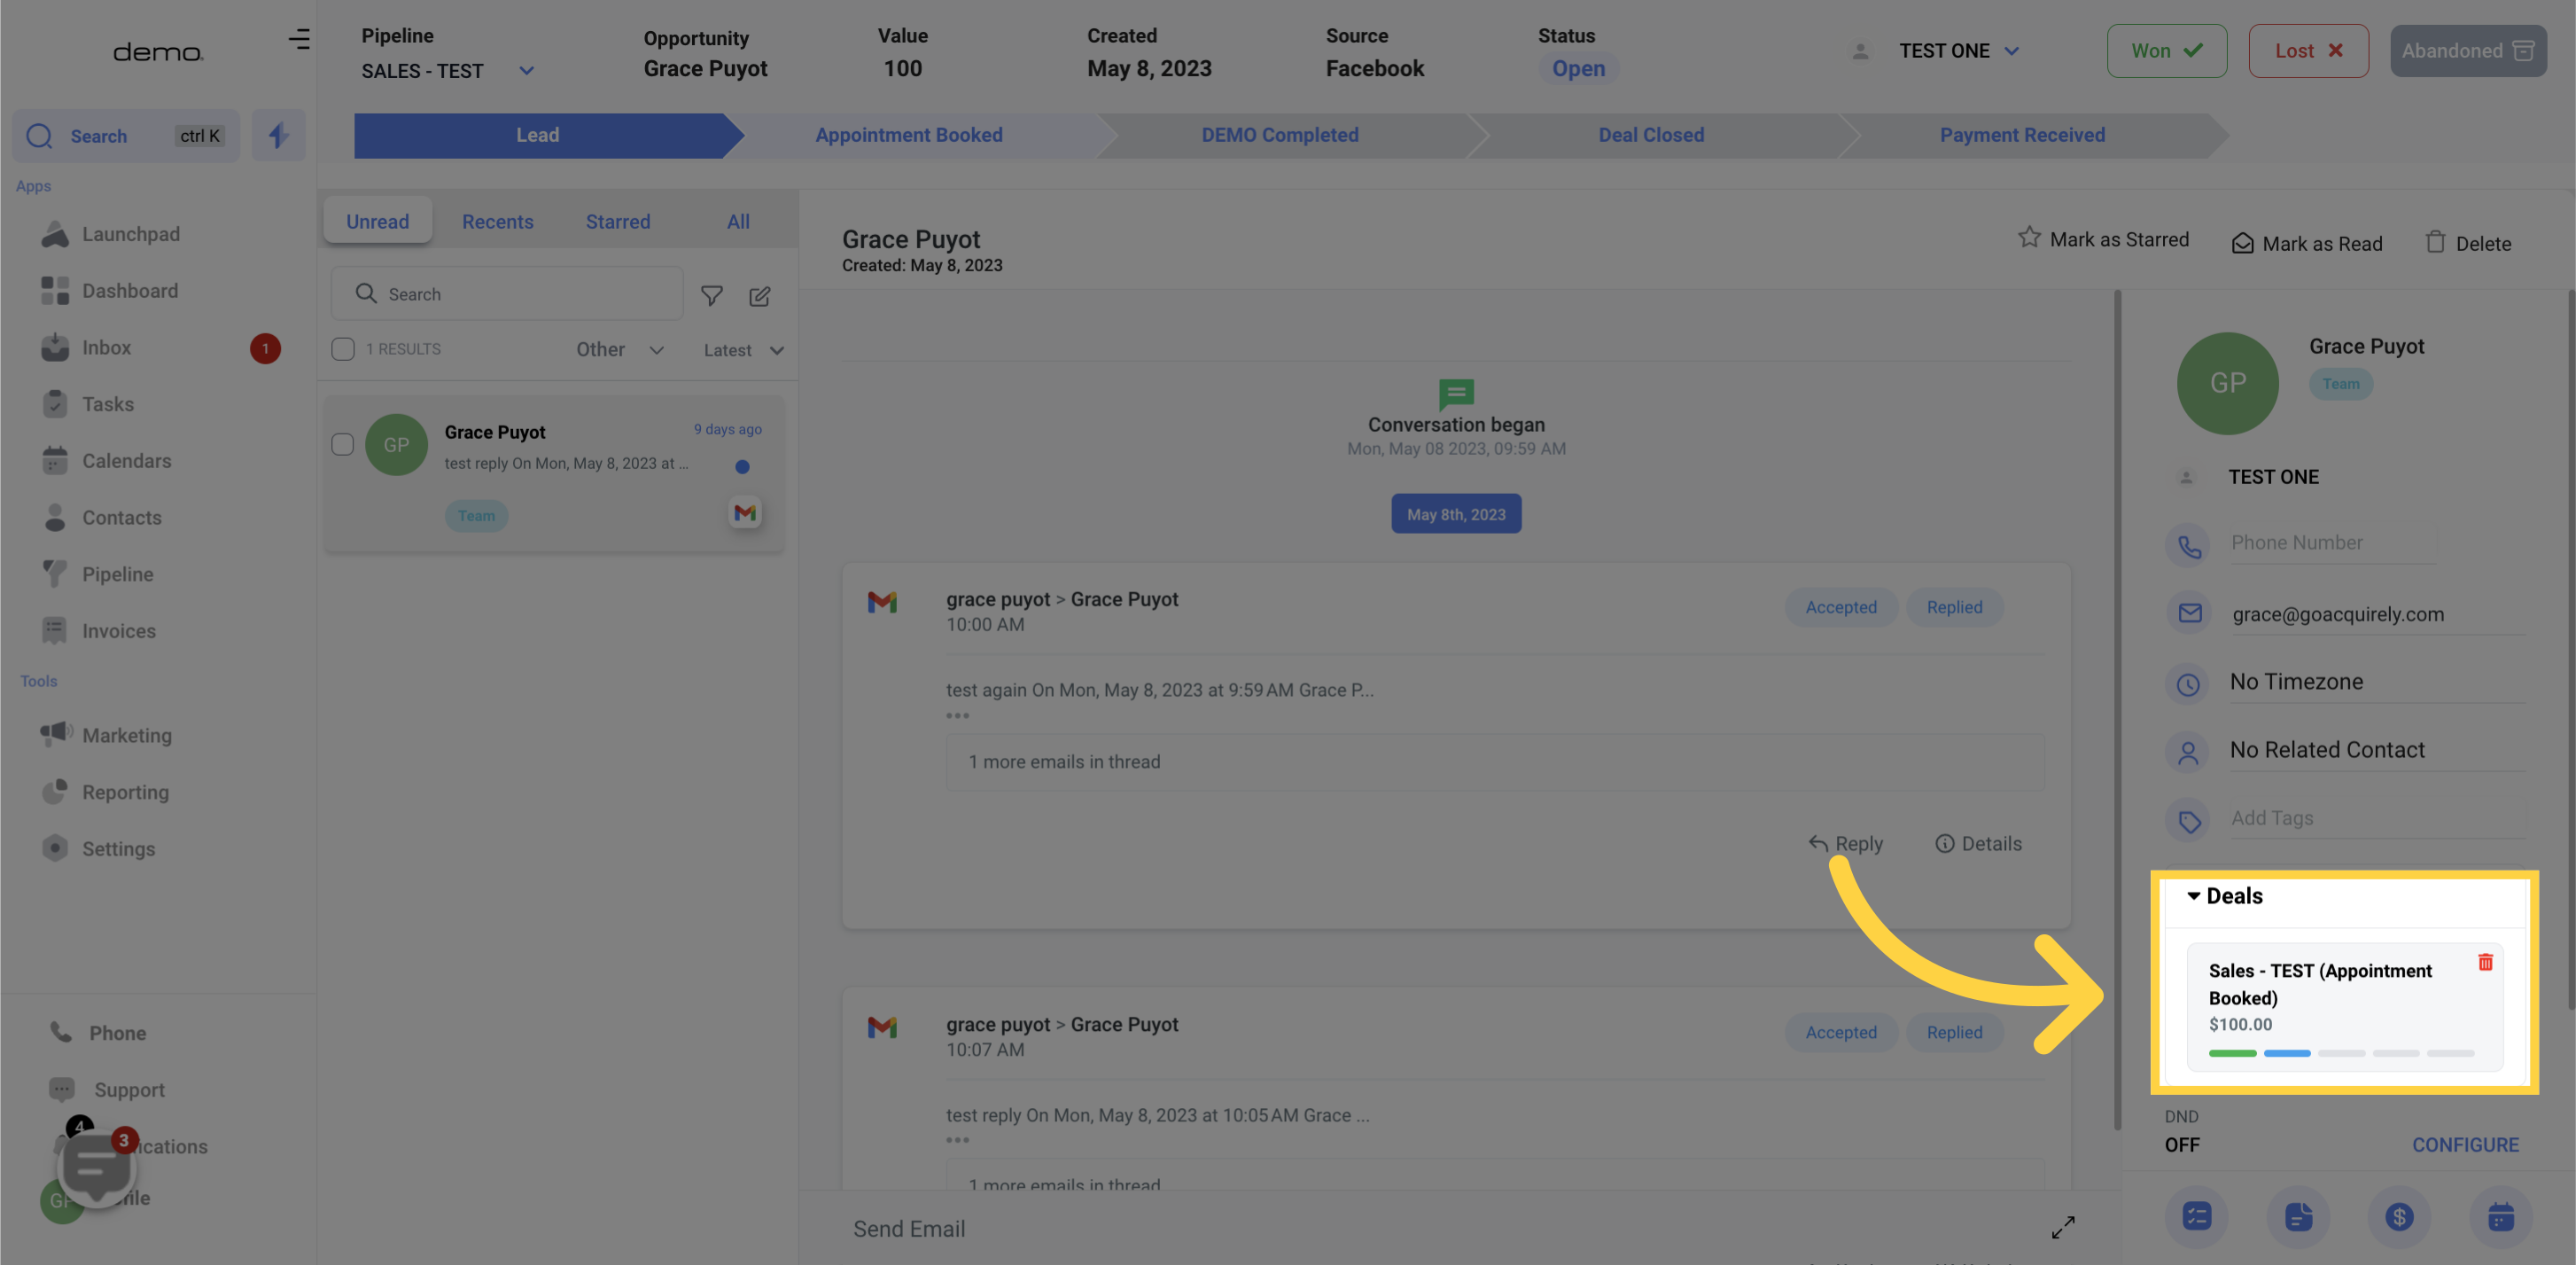Click the Mark as Read icon

pos(2241,243)
